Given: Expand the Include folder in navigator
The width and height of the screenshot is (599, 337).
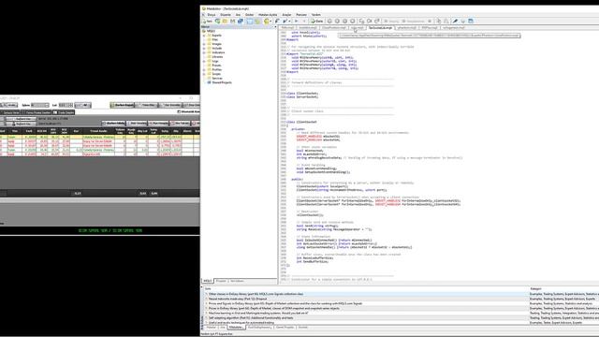Looking at the screenshot, I should coord(204,49).
